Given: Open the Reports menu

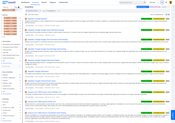Looking at the screenshot, I should [x=44, y=2].
